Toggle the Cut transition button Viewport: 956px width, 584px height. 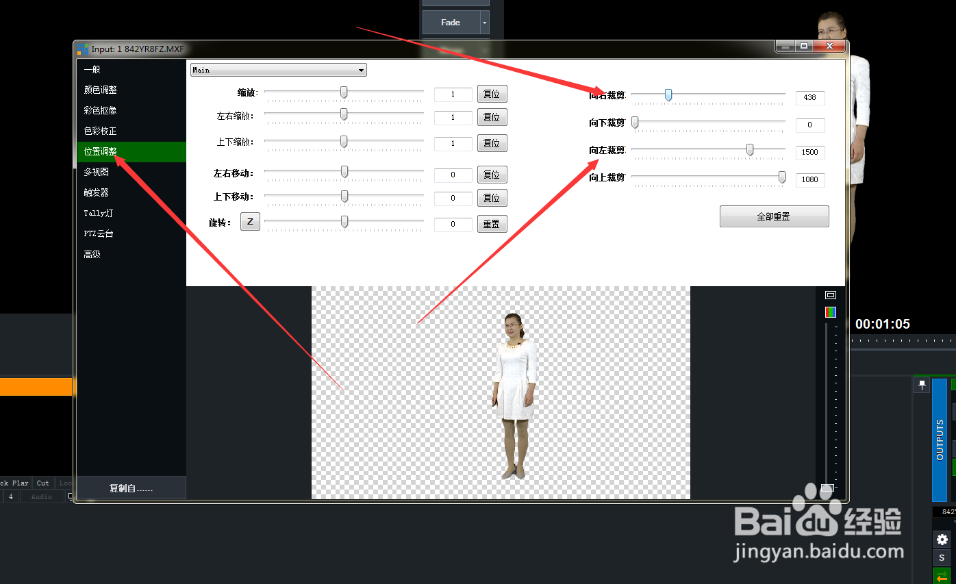(42, 483)
